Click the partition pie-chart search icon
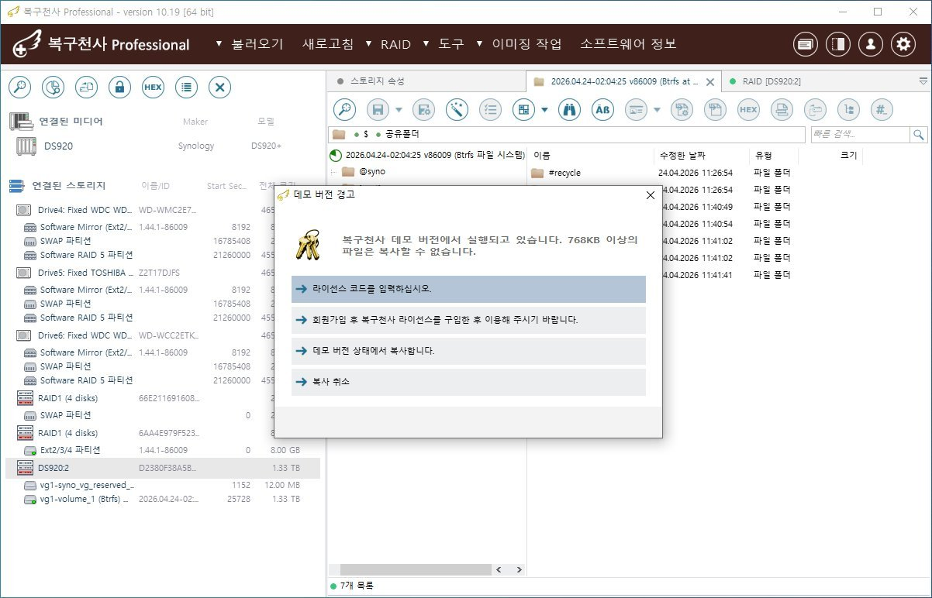This screenshot has width=932, height=598. 53,88
